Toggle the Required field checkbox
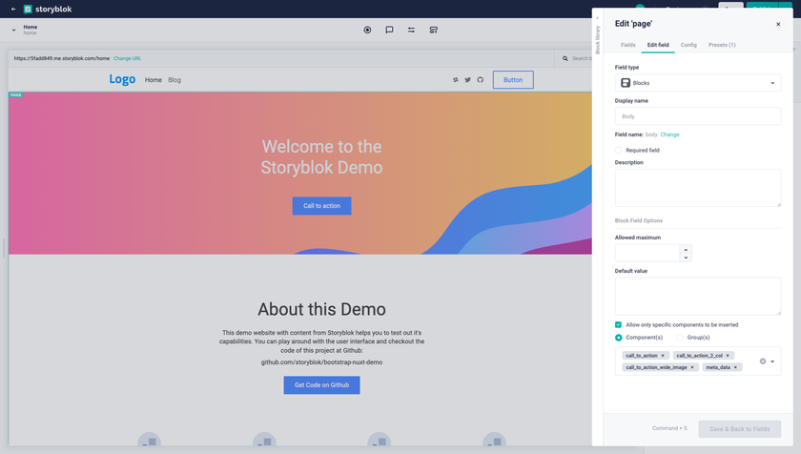 coord(618,150)
